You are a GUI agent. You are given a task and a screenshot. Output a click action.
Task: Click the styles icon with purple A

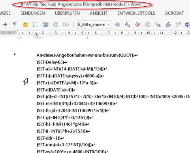coord(117,24)
